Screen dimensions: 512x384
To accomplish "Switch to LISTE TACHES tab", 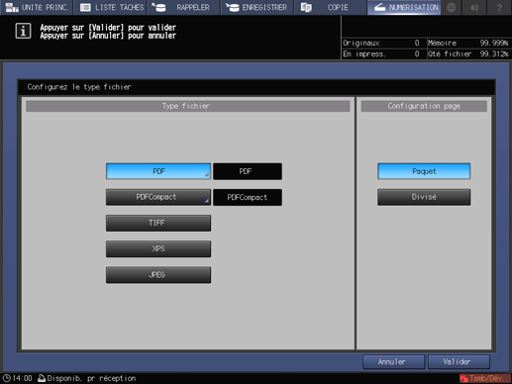I will click(110, 7).
